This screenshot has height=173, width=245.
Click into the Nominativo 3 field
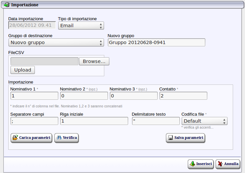(x=133, y=96)
